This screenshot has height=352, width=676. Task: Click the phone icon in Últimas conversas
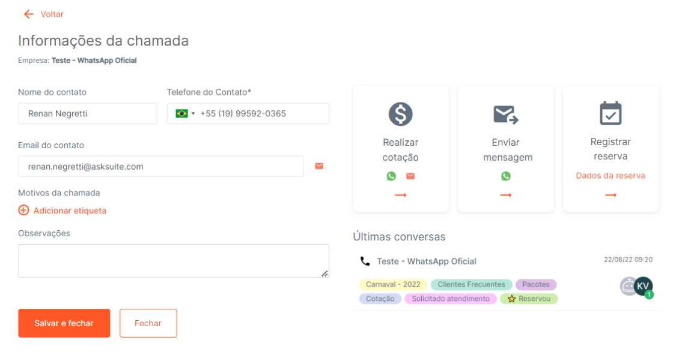[365, 261]
